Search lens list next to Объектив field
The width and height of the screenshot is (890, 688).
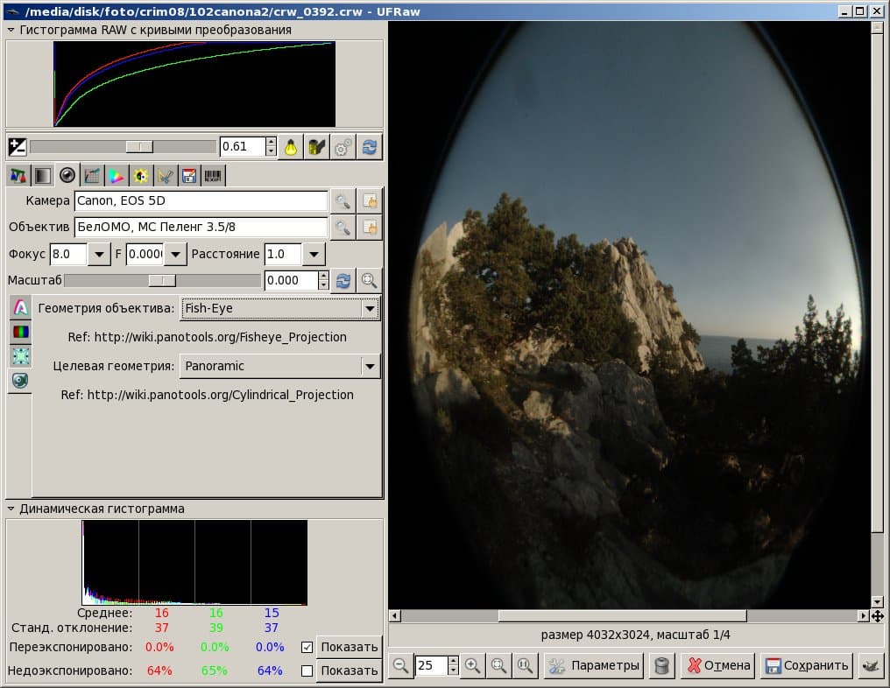click(343, 228)
